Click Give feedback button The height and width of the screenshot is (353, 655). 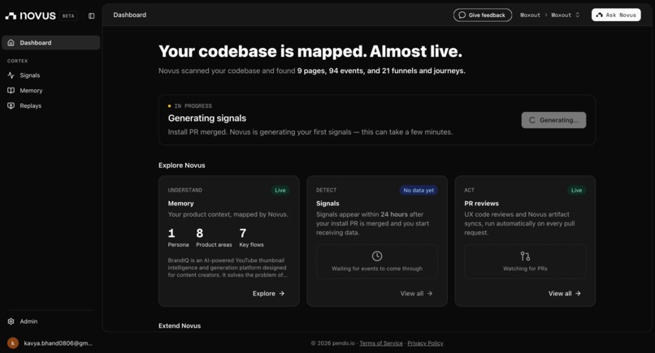pos(483,15)
